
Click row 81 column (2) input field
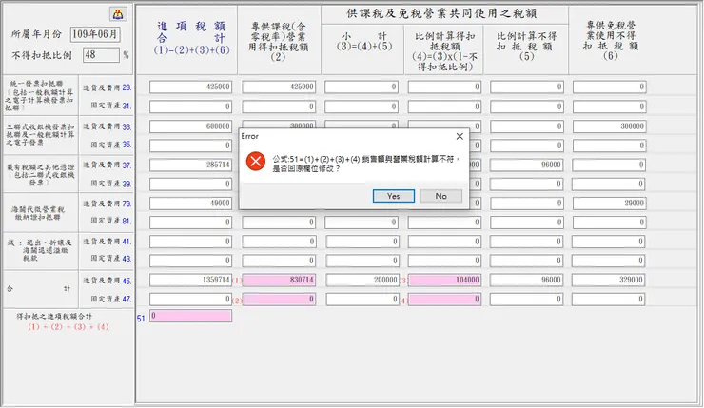tap(279, 223)
